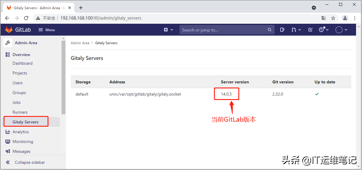This screenshot has width=362, height=170.
Task: Click the Admin Area wrench icon
Action: (x=8, y=43)
